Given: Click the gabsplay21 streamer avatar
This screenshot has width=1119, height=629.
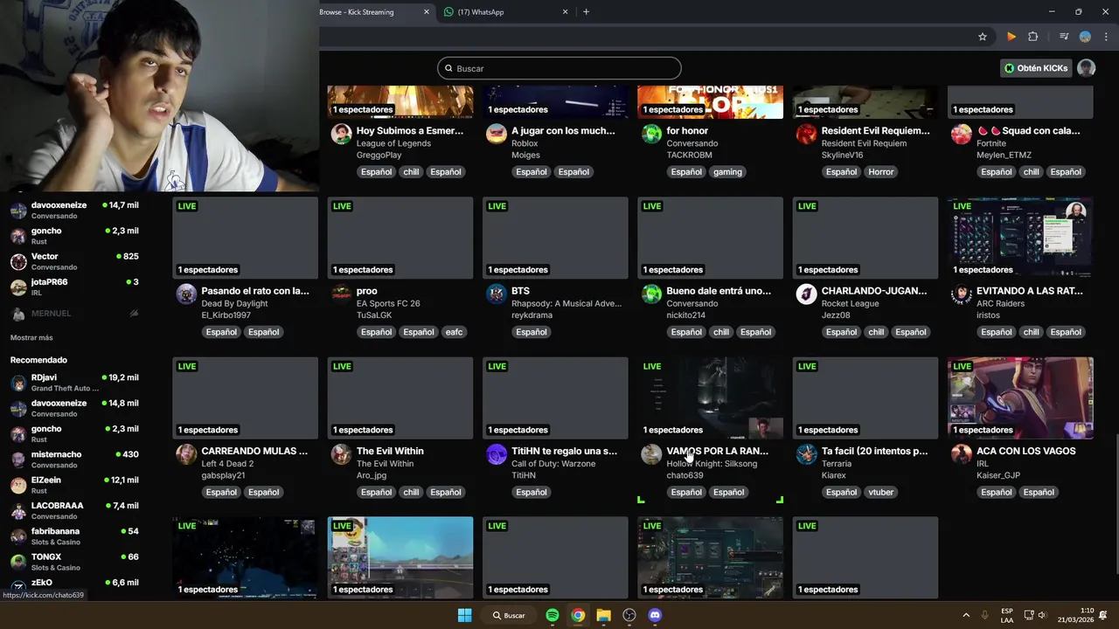Looking at the screenshot, I should [186, 454].
